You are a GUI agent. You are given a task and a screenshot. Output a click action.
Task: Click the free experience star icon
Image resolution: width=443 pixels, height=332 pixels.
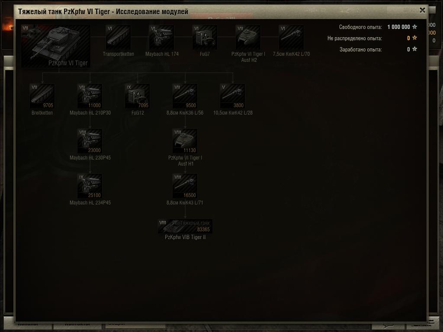pyautogui.click(x=414, y=27)
